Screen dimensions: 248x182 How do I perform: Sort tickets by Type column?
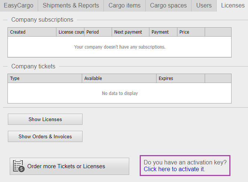(x=45, y=78)
